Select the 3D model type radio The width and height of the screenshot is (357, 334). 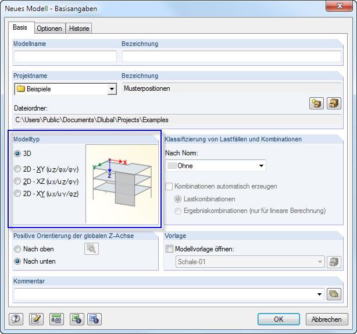point(17,154)
